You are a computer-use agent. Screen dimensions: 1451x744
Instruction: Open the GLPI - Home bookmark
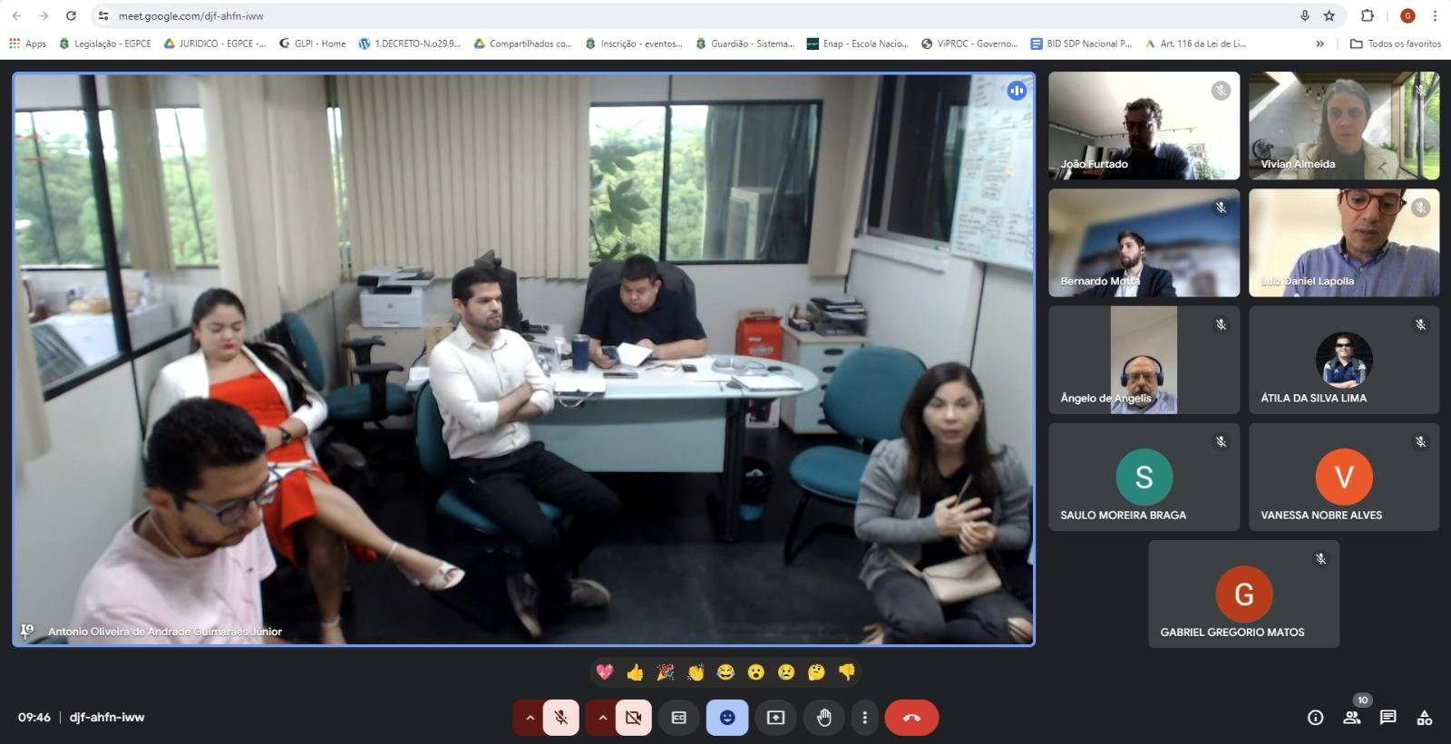click(312, 43)
